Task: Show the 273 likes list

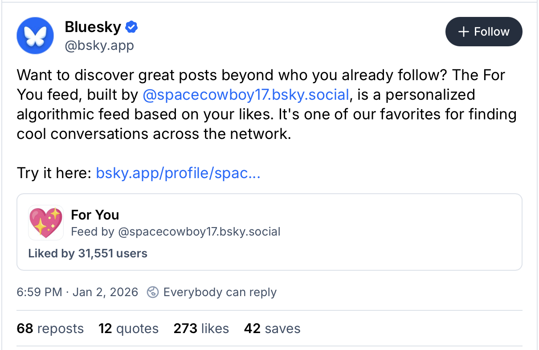Action: [201, 329]
